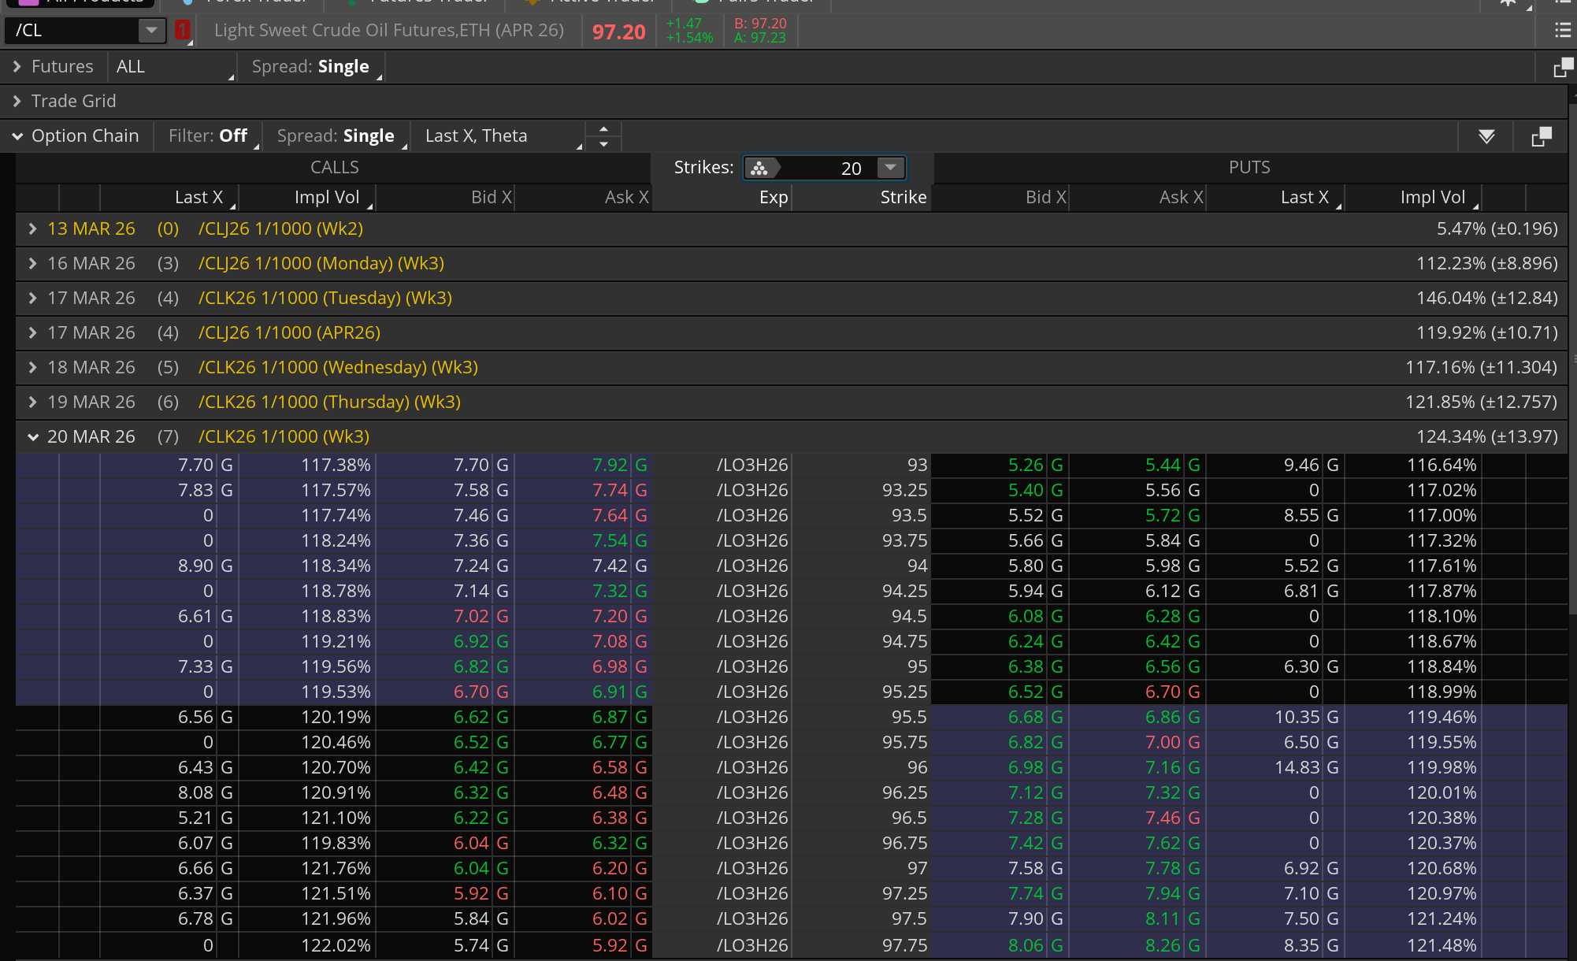Expand the Trade Grid section
This screenshot has height=961, width=1577.
pyautogui.click(x=17, y=102)
